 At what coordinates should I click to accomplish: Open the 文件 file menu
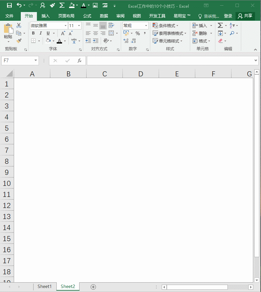coord(9,16)
